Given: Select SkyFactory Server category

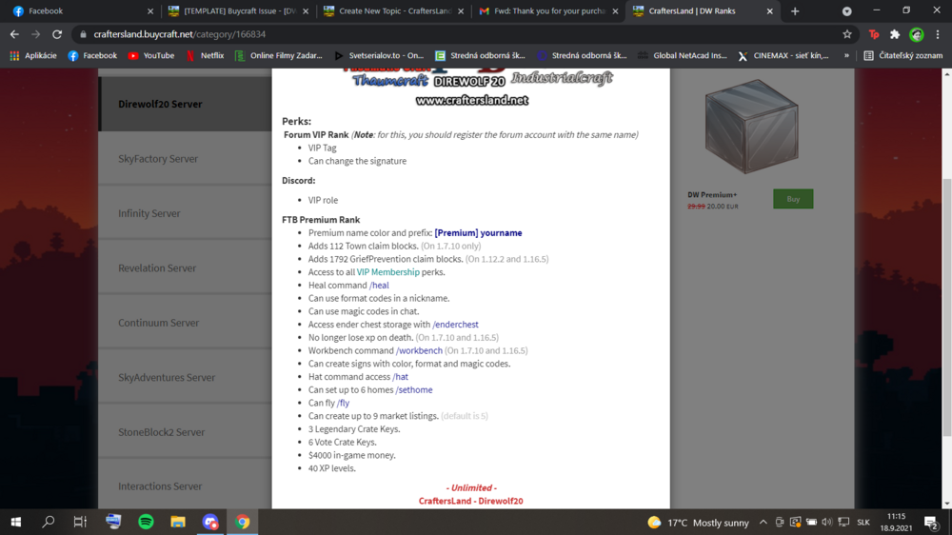Looking at the screenshot, I should point(186,158).
